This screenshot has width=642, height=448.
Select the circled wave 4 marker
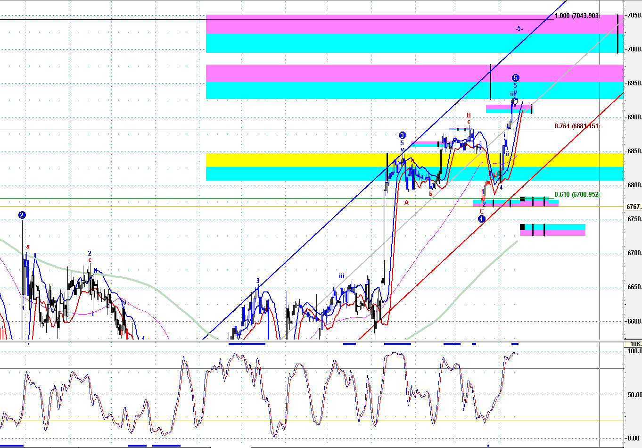(x=481, y=219)
